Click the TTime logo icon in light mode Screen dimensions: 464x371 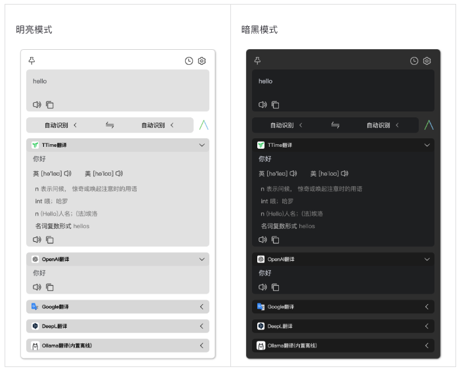click(35, 145)
